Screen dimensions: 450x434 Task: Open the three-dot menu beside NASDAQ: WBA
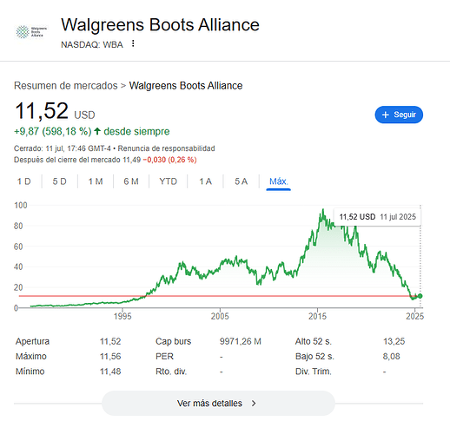[x=133, y=43]
